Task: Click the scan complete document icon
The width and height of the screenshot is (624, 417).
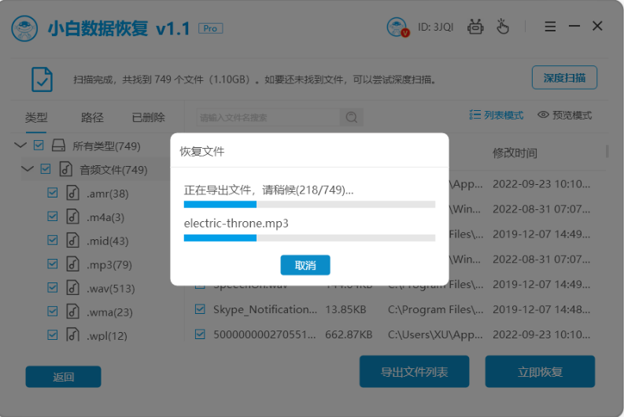Action: click(42, 79)
